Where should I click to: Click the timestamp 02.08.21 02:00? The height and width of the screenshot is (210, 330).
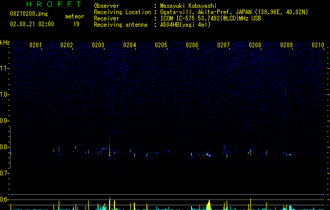(x=32, y=24)
